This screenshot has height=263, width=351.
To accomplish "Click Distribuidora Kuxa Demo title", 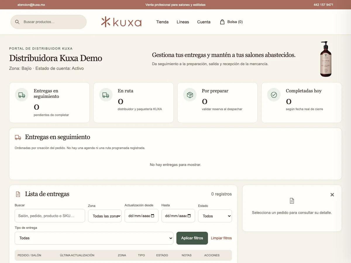I will click(56, 58).
